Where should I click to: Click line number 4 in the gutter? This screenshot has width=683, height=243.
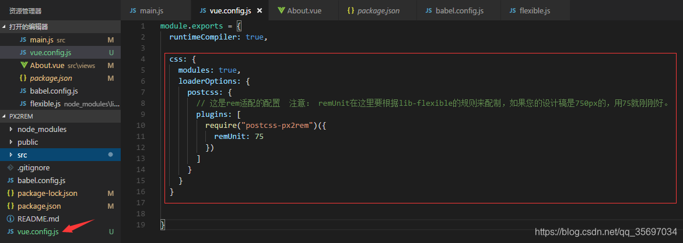click(x=143, y=59)
